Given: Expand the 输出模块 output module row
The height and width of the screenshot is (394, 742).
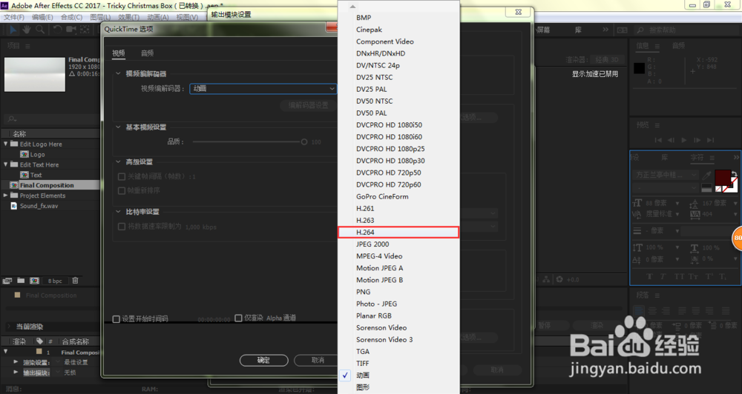Looking at the screenshot, I should (16, 373).
